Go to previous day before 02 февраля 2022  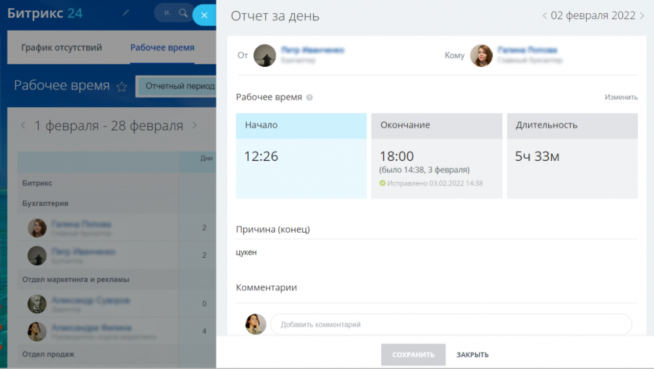pyautogui.click(x=545, y=16)
